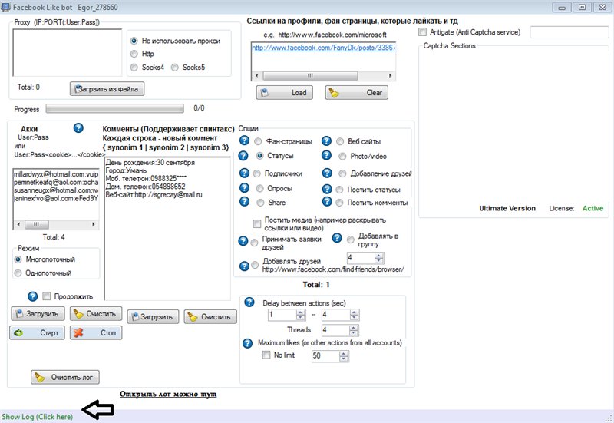Click the links list horizontal scrollbar
This screenshot has height=423, width=614.
point(323,75)
